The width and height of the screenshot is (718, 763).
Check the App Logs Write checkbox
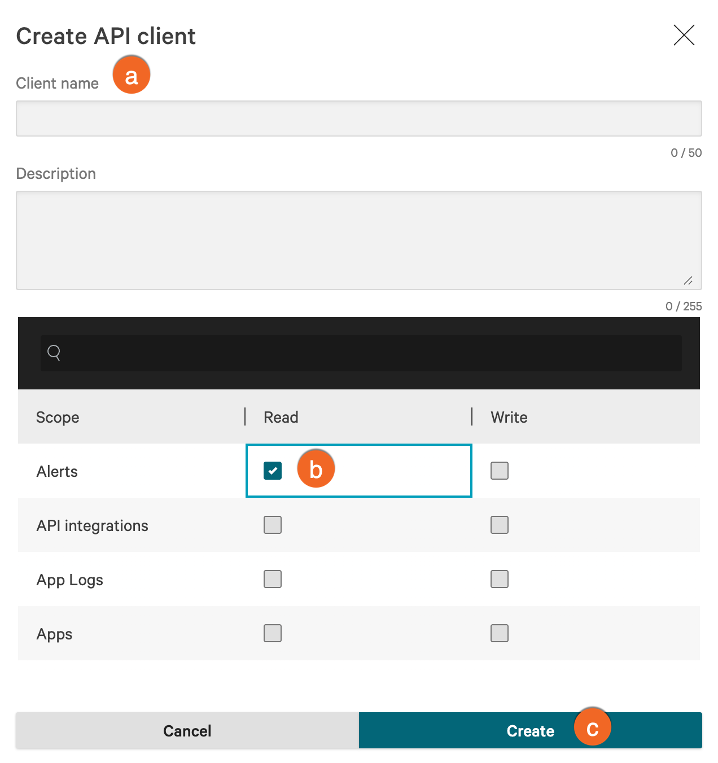500,579
